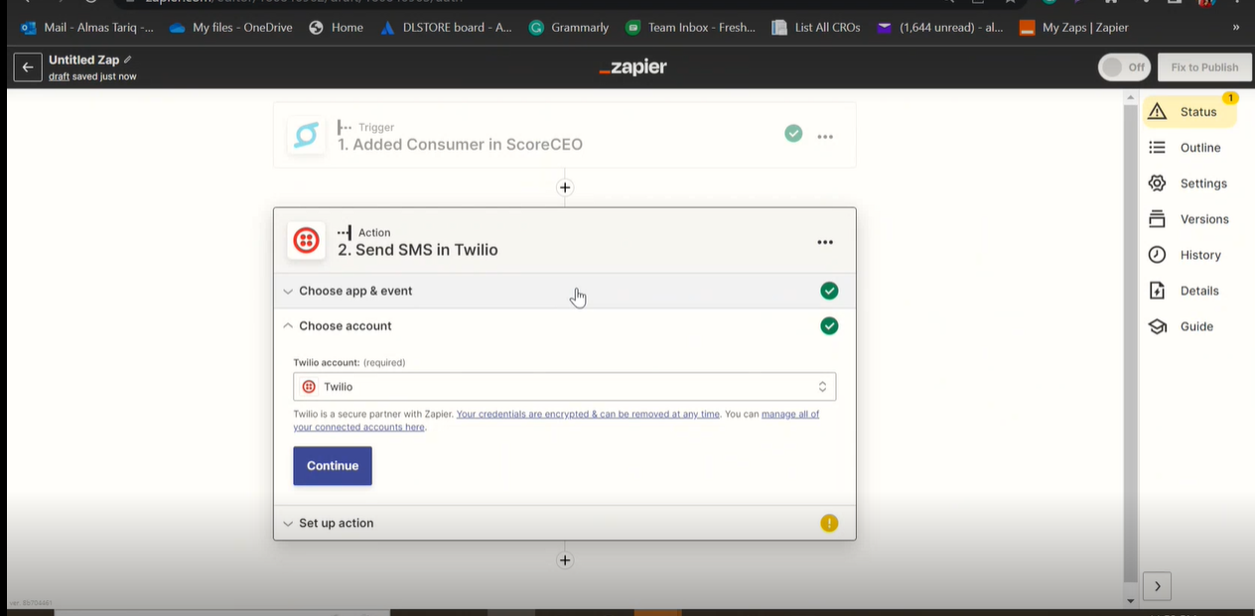Click the Status warning triangle icon

click(x=1157, y=112)
